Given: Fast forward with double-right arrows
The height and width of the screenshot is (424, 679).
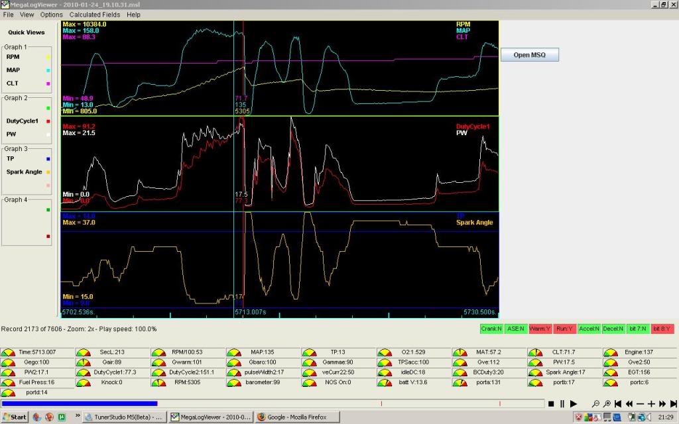Looking at the screenshot, I should click(663, 403).
